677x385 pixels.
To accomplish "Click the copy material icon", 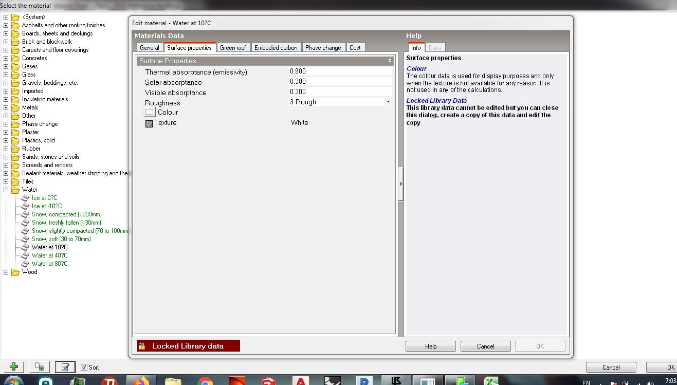I will [40, 366].
